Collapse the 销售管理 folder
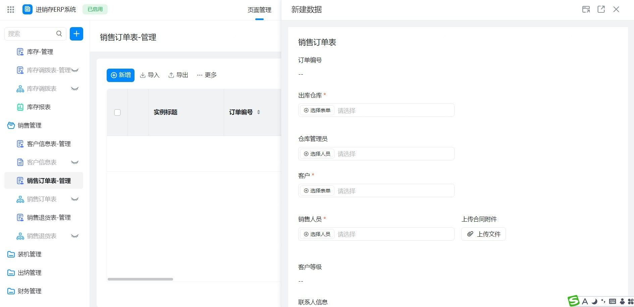The height and width of the screenshot is (307, 634). (11, 126)
